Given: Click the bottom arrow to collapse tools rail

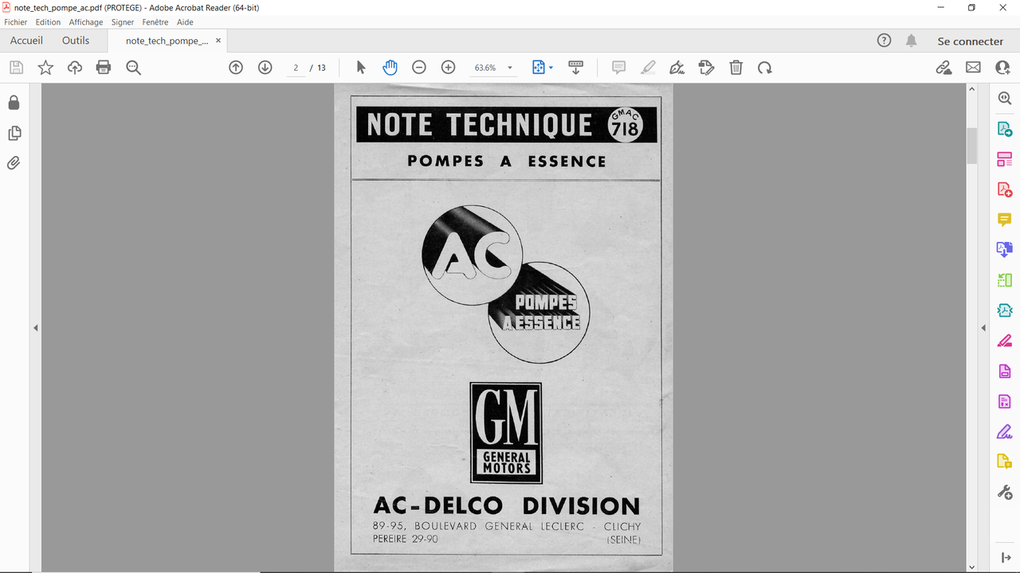Looking at the screenshot, I should click(x=1004, y=558).
